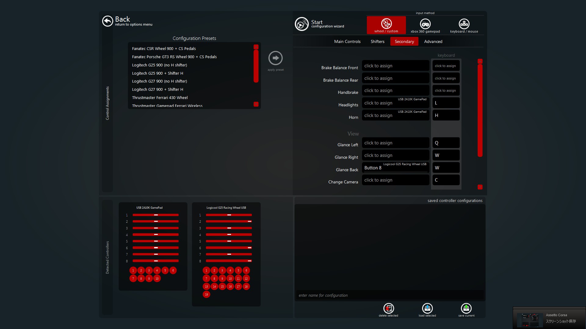The image size is (586, 329).
Task: Click button 10 indicator of USB GamePad
Action: click(157, 278)
